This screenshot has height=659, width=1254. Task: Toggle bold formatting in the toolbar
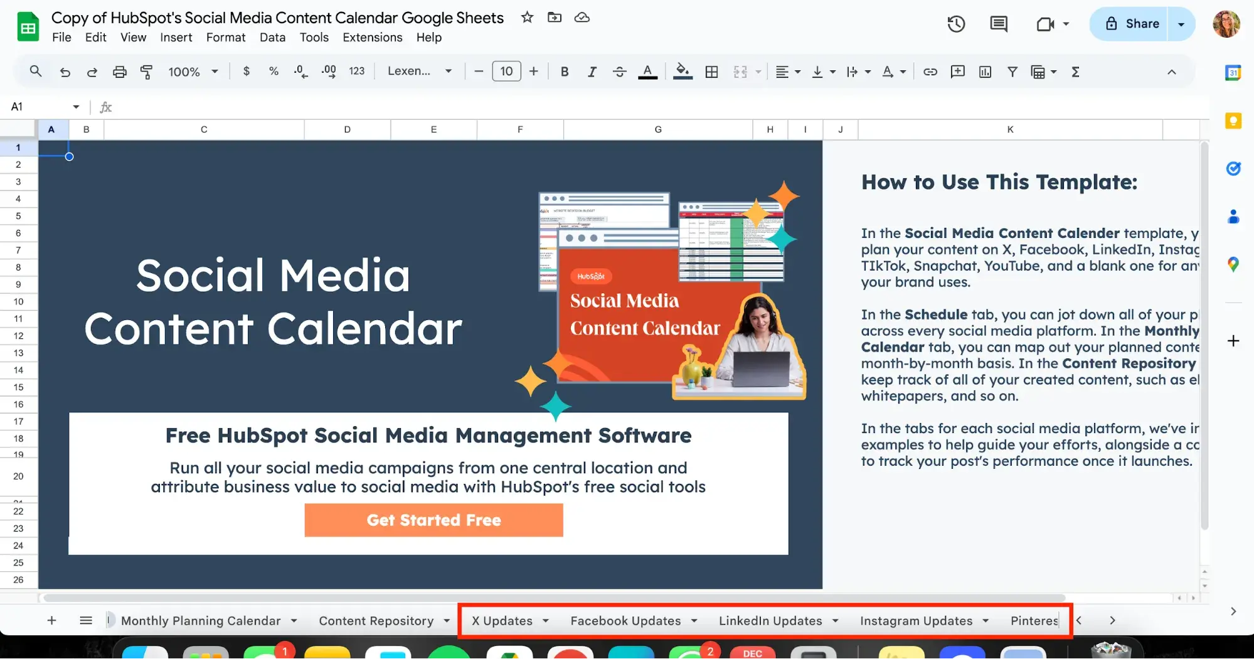[x=564, y=71]
